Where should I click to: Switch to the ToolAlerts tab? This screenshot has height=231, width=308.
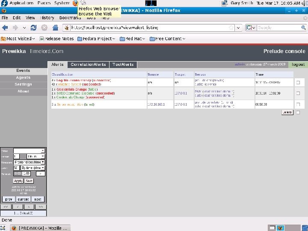[123, 65]
